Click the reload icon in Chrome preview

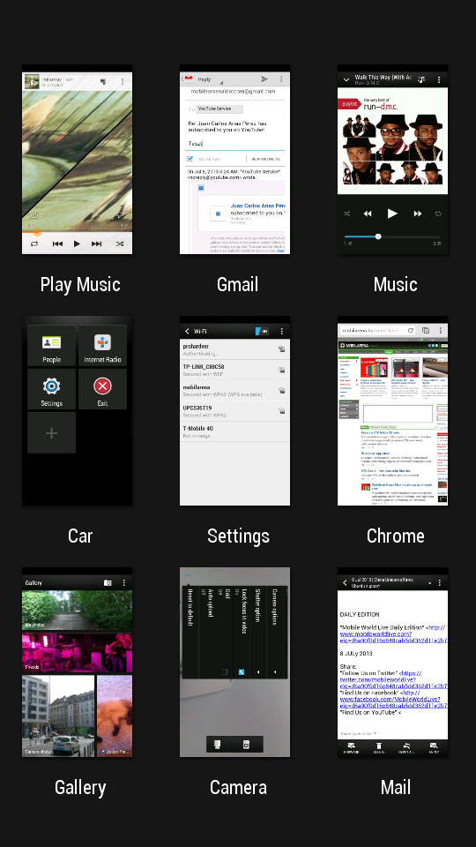click(x=411, y=330)
